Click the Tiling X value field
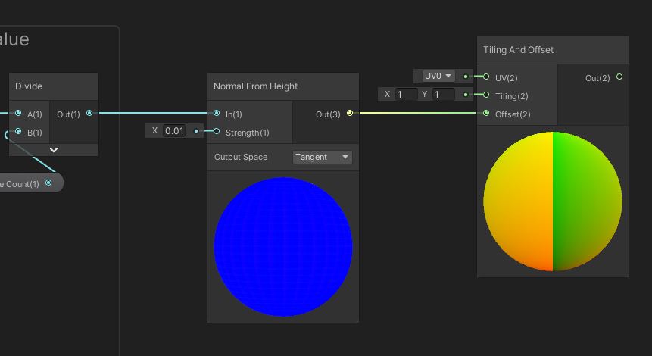This screenshot has width=652, height=356. [405, 95]
